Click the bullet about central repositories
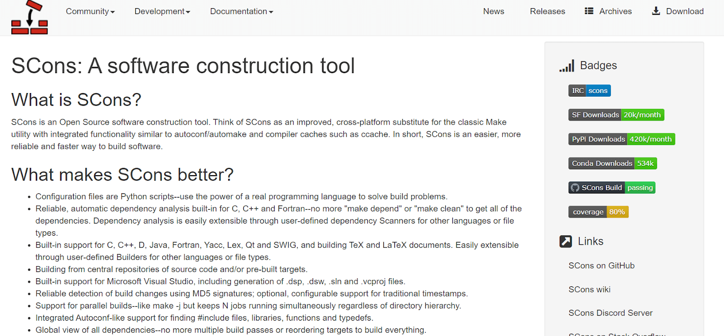Image resolution: width=724 pixels, height=336 pixels. pyautogui.click(x=171, y=269)
